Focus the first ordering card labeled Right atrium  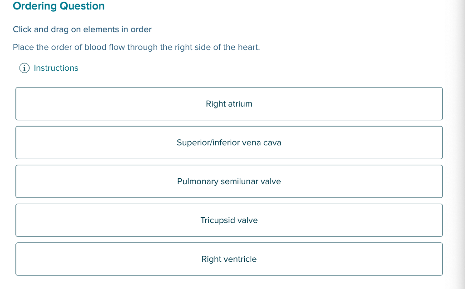229,104
